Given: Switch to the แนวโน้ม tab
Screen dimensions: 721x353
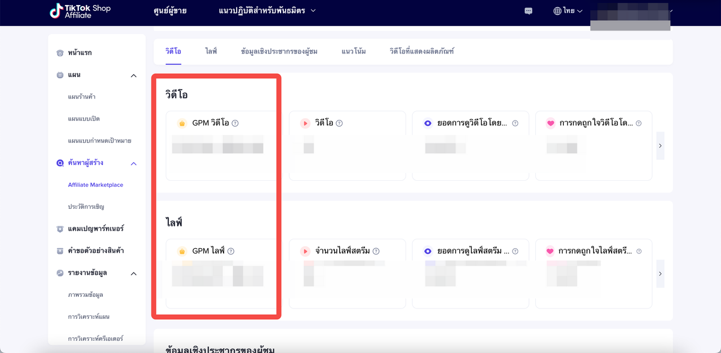Looking at the screenshot, I should 353,51.
